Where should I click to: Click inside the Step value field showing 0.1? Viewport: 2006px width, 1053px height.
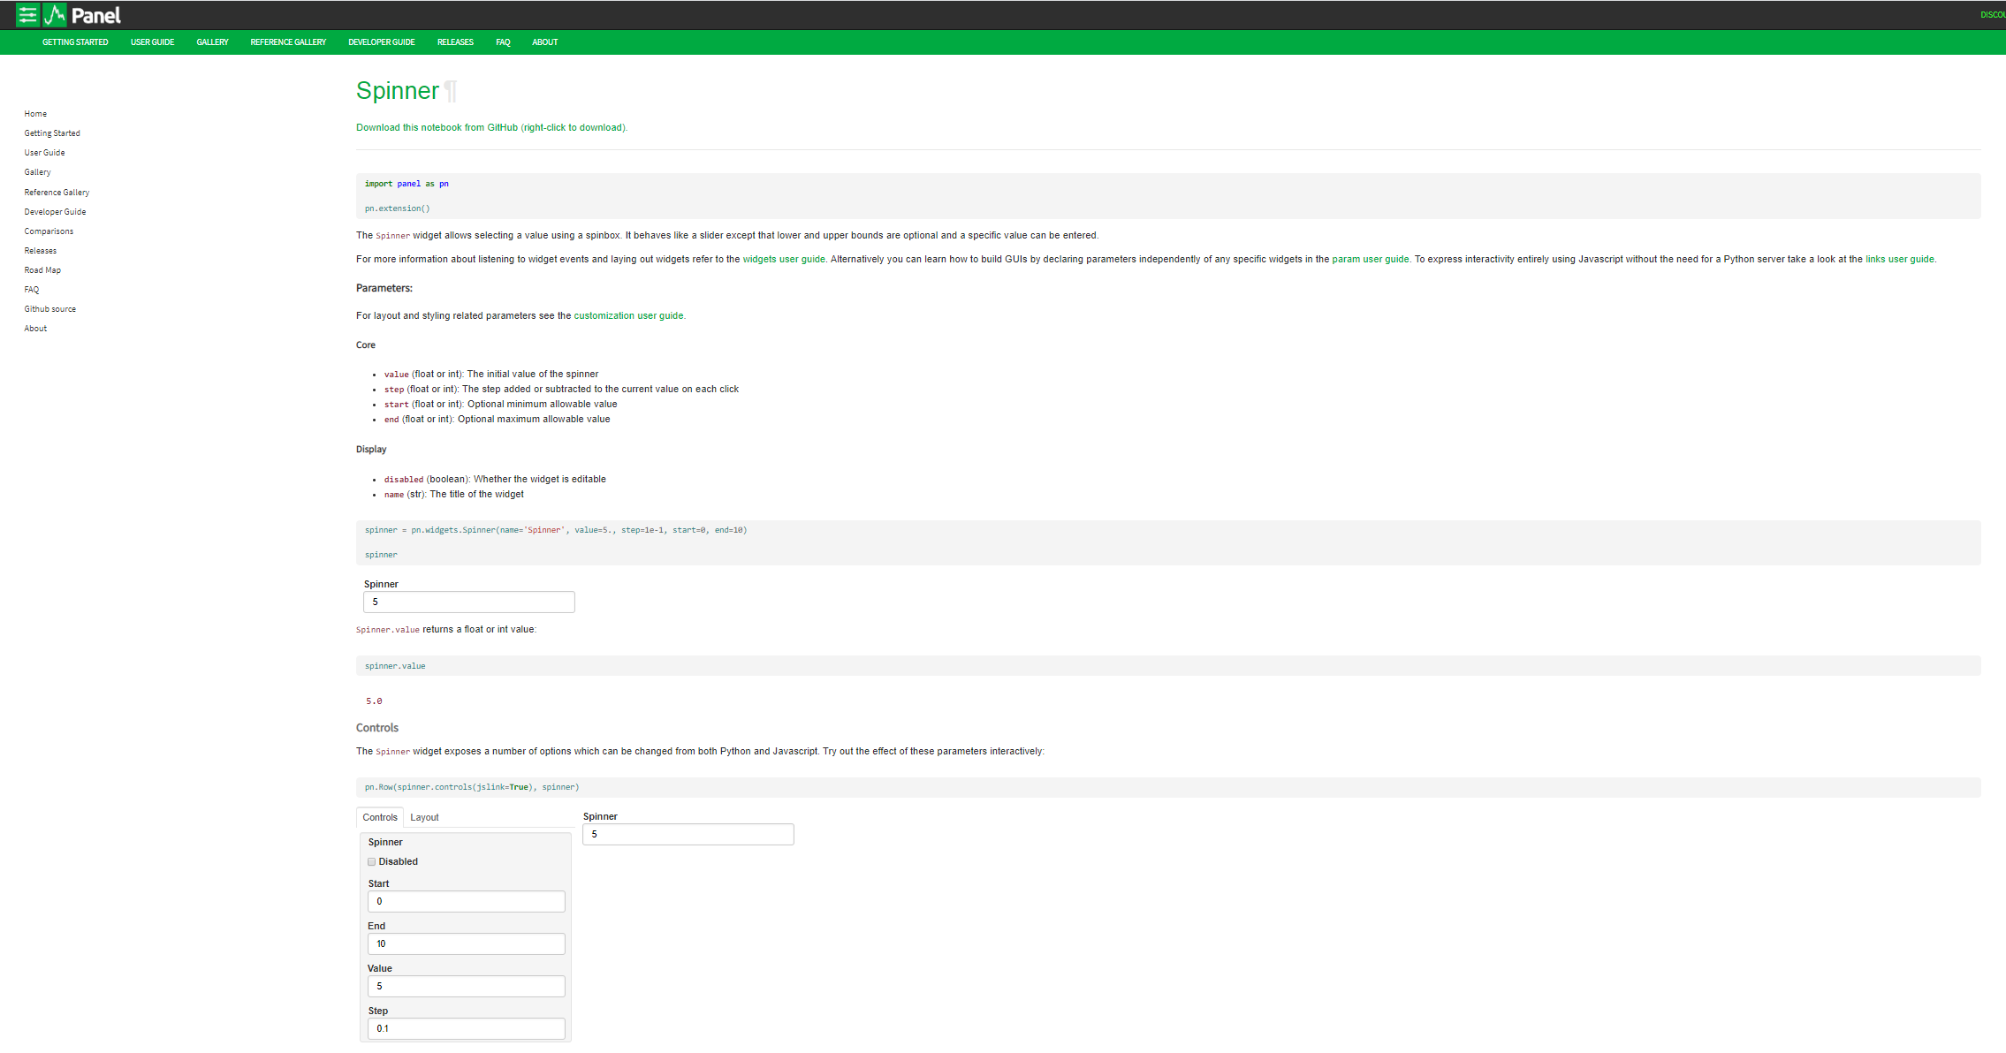pos(466,1028)
